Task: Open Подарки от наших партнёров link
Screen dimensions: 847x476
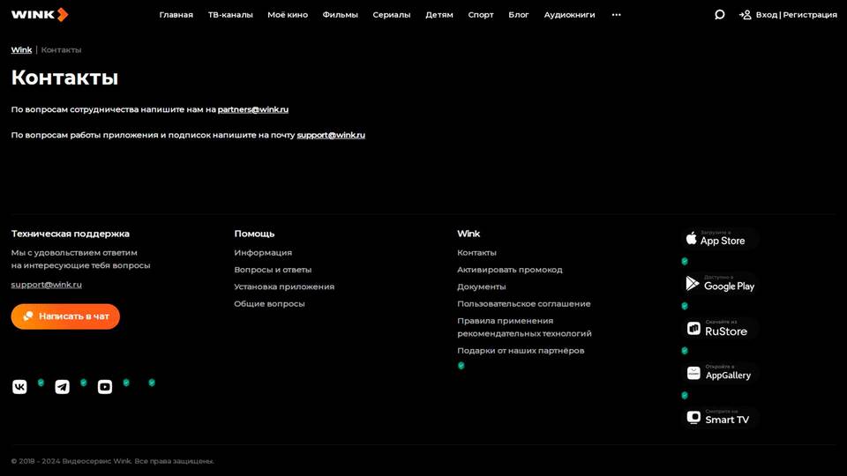Action: pos(521,350)
